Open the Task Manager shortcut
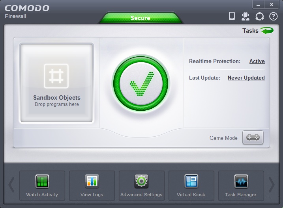Screen dimensions: 283x208 click(x=241, y=186)
